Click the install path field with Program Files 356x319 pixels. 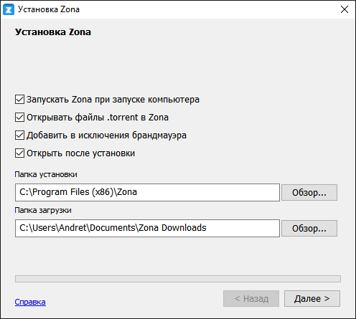click(x=147, y=192)
